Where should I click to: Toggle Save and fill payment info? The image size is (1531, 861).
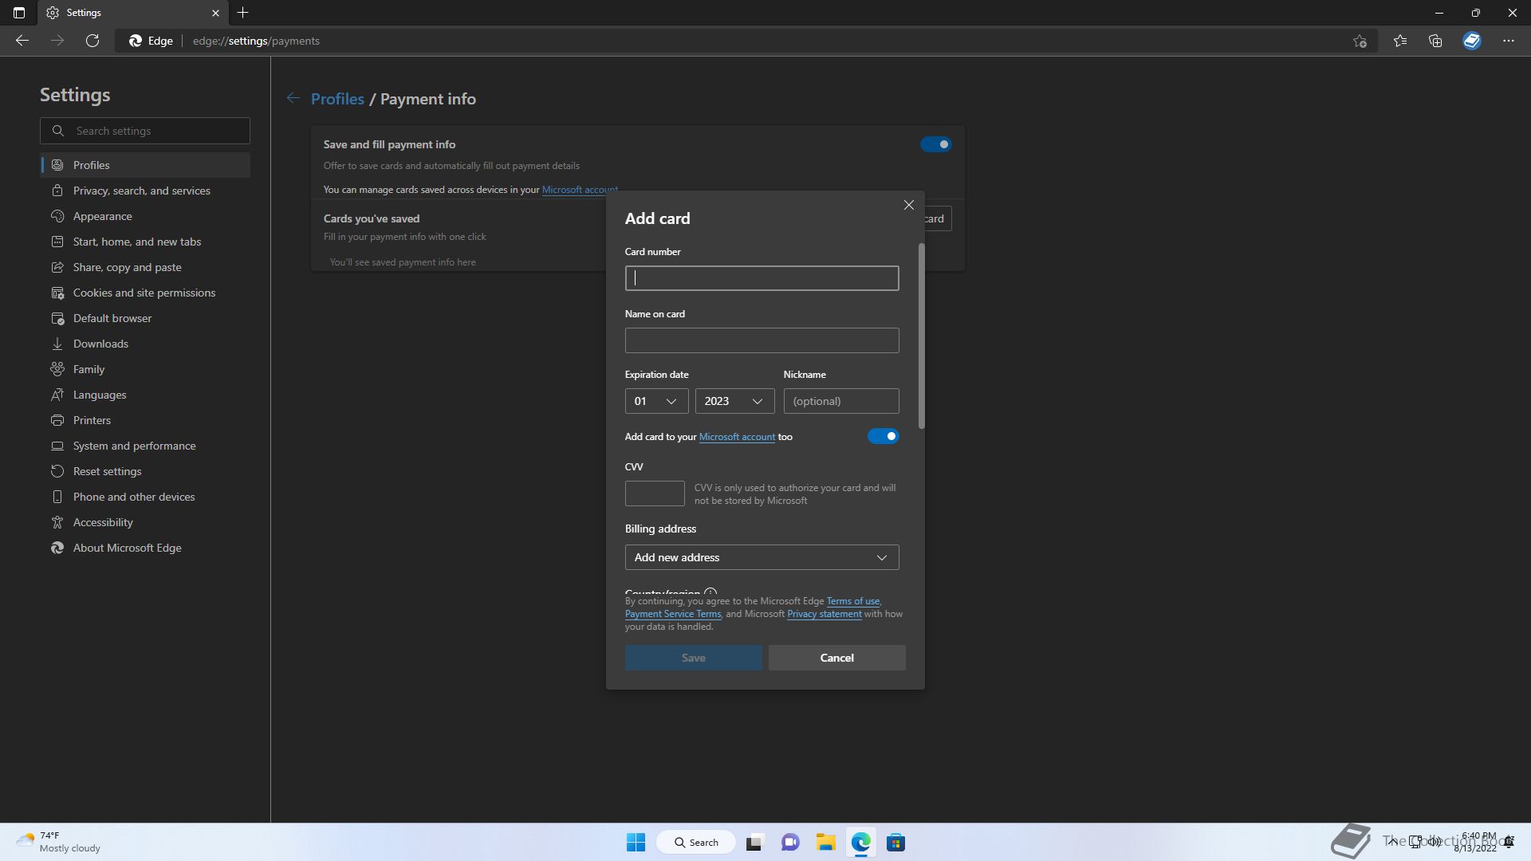click(x=936, y=144)
